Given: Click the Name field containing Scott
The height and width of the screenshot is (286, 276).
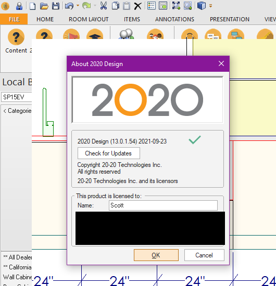Looking at the screenshot, I should (163, 205).
